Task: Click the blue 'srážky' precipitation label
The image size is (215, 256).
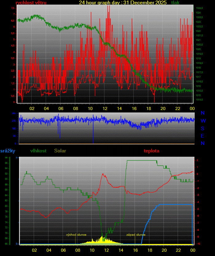Action: (8, 151)
